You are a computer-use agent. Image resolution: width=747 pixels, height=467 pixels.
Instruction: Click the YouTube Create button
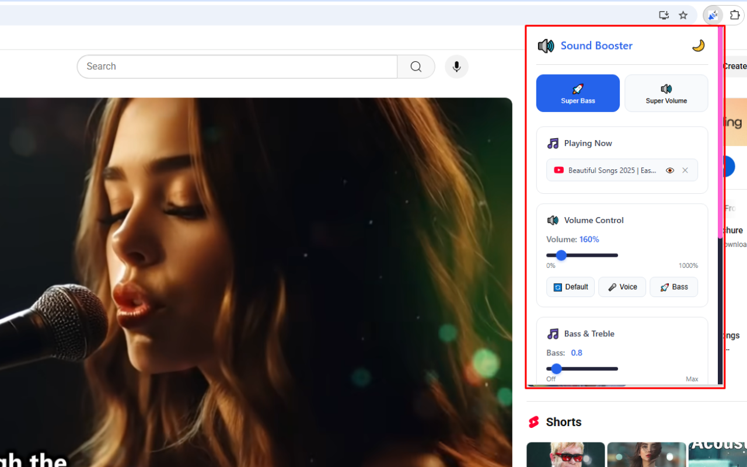(735, 67)
